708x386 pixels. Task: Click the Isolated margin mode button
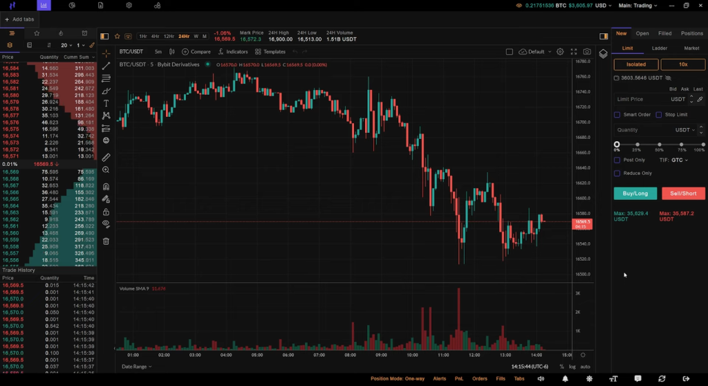click(636, 64)
